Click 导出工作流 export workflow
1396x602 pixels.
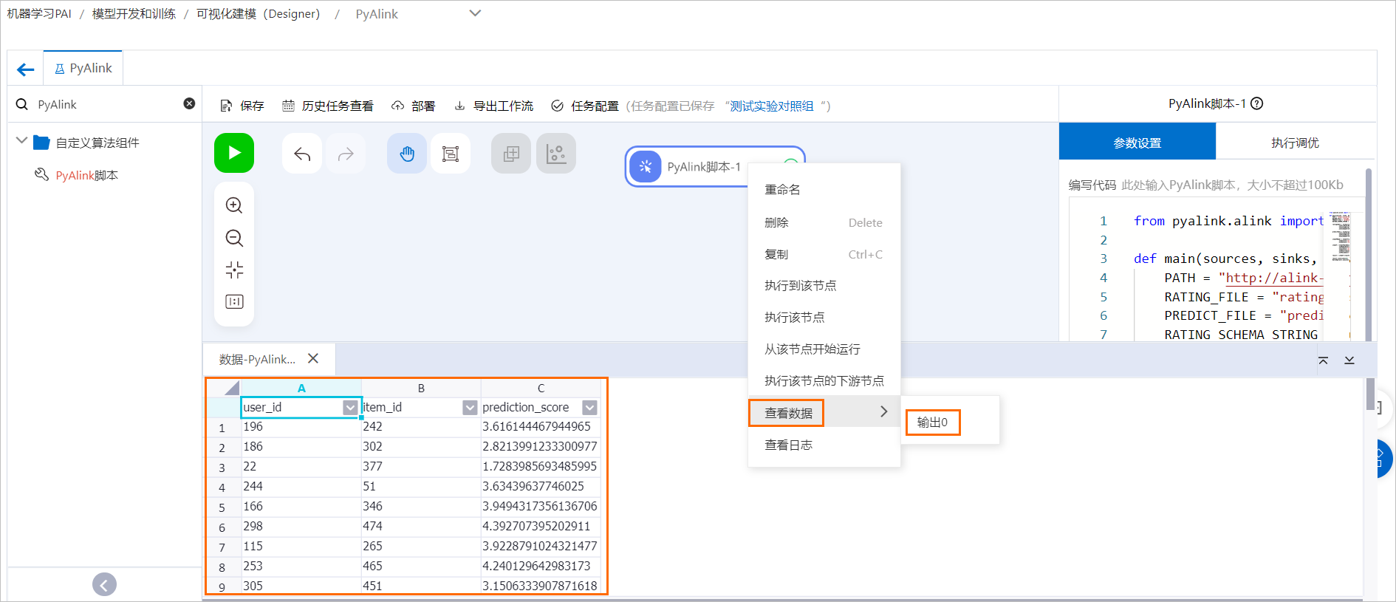pyautogui.click(x=493, y=106)
